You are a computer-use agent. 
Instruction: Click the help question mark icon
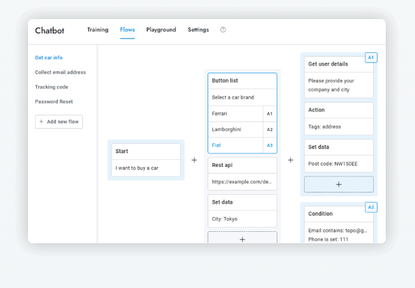click(223, 30)
